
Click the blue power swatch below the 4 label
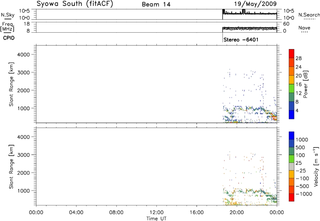click(x=292, y=114)
